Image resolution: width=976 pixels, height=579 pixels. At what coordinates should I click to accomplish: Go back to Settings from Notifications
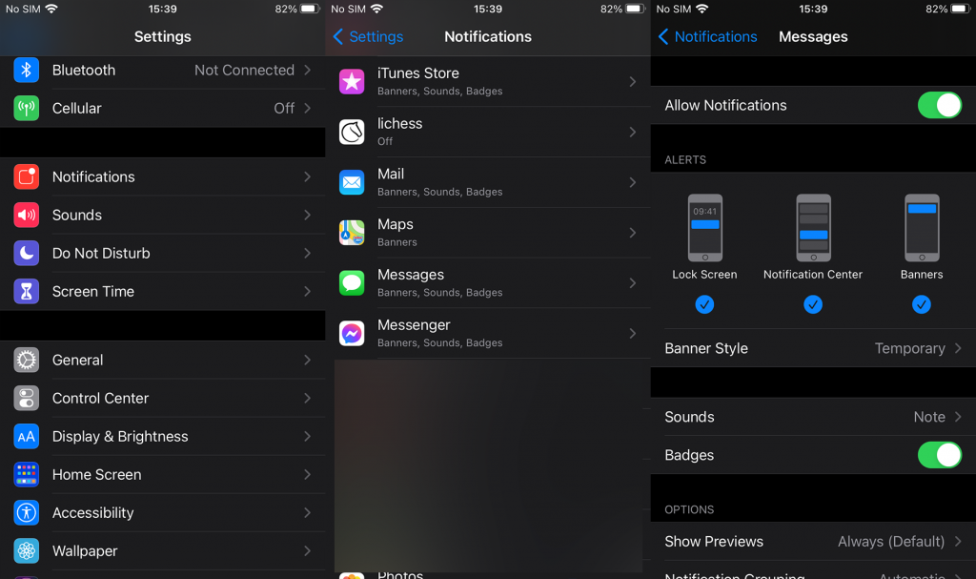(368, 37)
